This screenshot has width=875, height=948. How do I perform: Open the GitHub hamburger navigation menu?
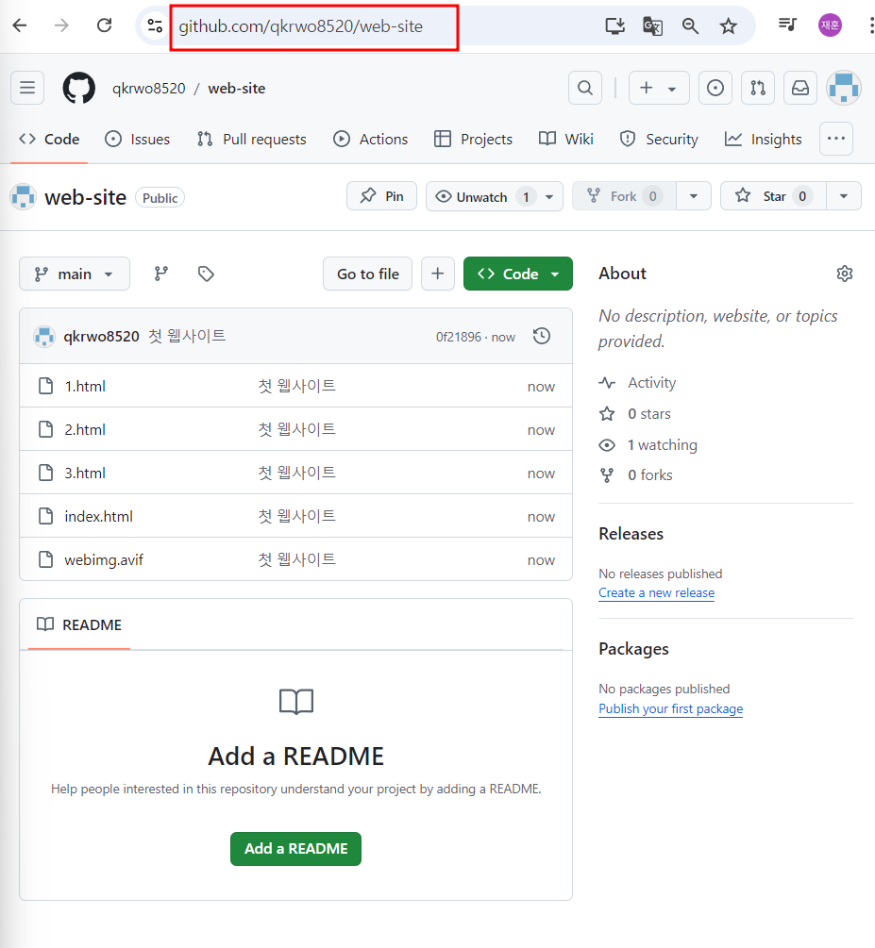27,88
